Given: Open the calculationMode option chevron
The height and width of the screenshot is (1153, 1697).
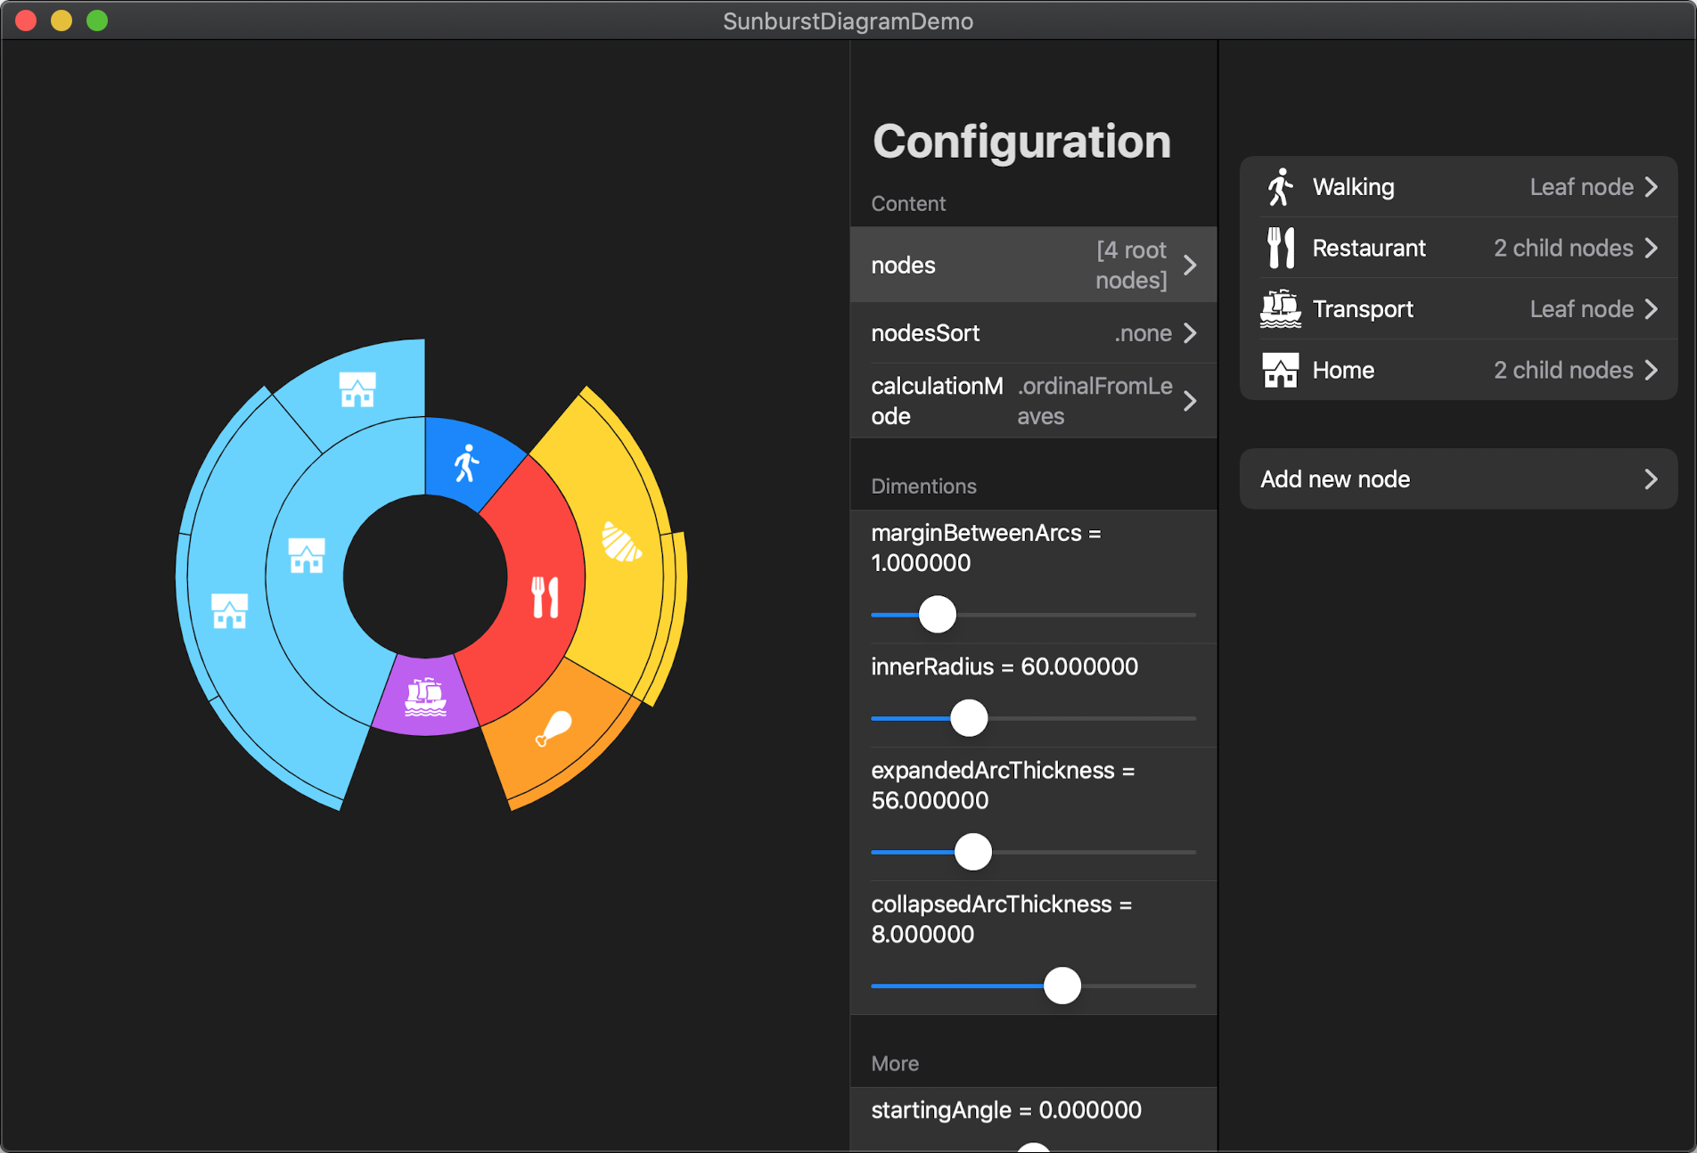Looking at the screenshot, I should pyautogui.click(x=1190, y=401).
